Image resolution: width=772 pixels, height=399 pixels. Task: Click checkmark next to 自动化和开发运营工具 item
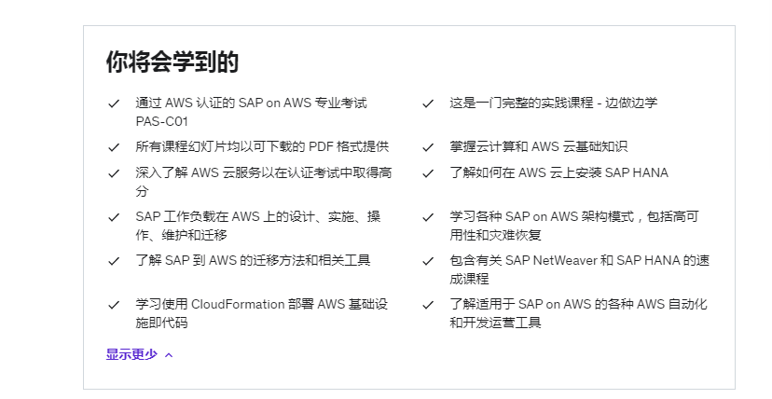(x=428, y=305)
